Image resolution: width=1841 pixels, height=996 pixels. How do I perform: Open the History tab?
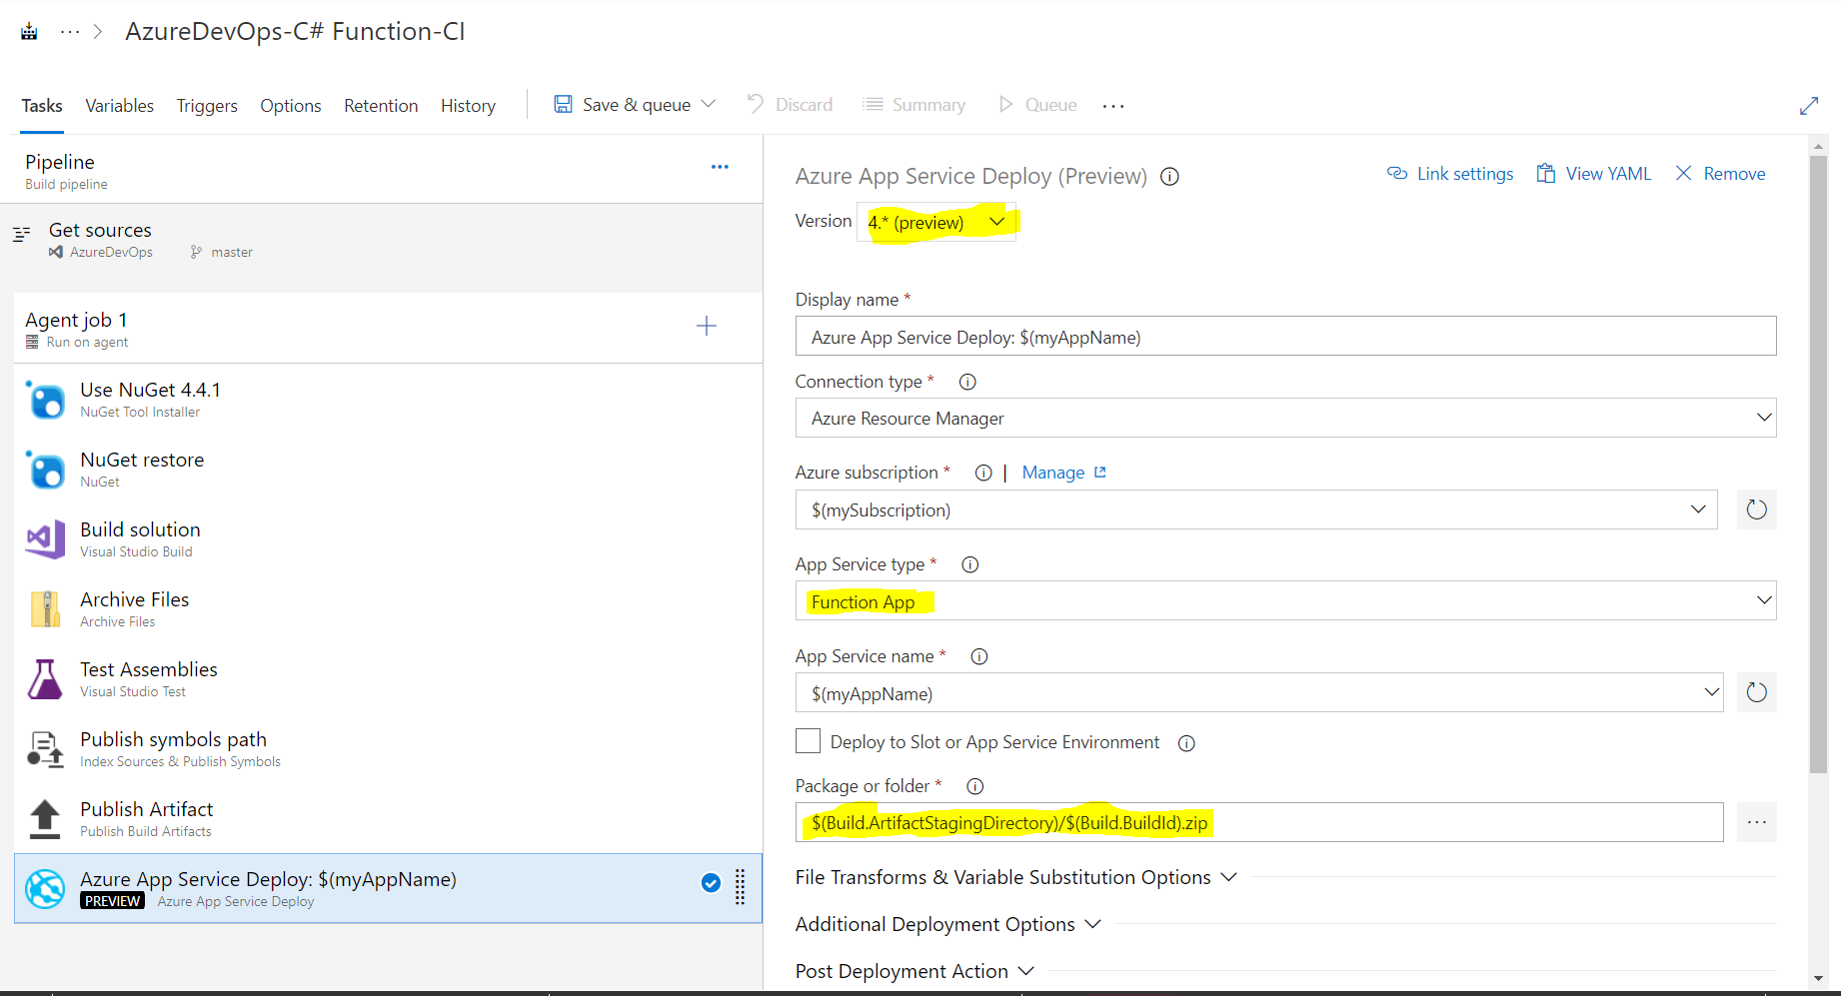pyautogui.click(x=467, y=105)
